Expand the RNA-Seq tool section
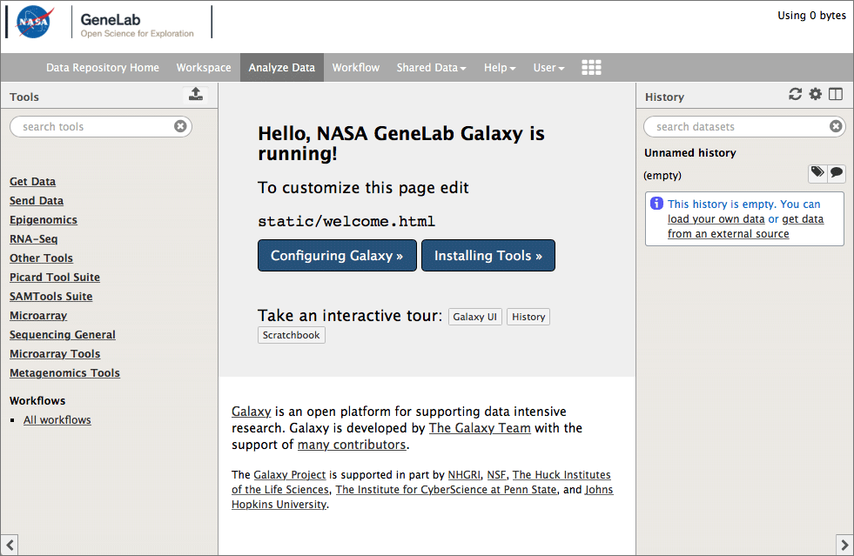The width and height of the screenshot is (854, 556). [x=34, y=238]
